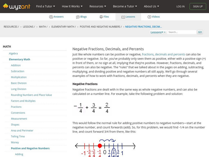Open the fractions, decimals and percents link
Viewport: 209px width, 157px height.
click(x=163, y=54)
